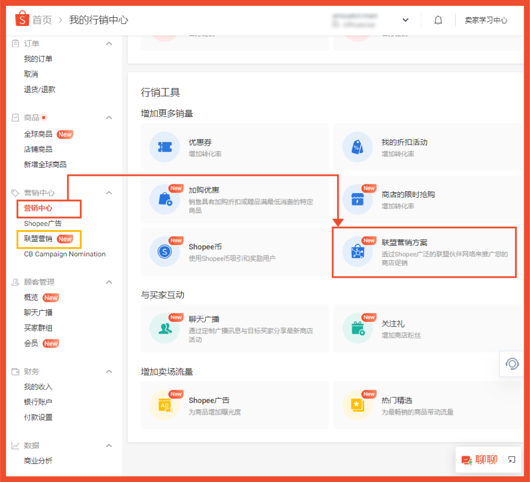Collapse the 订单 section in sidebar
530x482 pixels.
click(x=109, y=43)
